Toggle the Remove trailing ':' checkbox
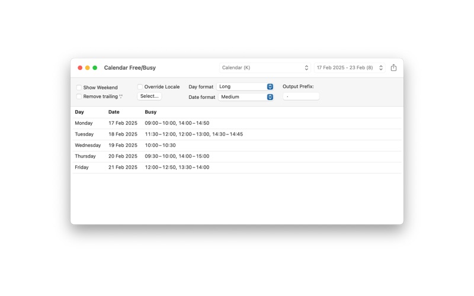This screenshot has width=474, height=296. tap(79, 96)
